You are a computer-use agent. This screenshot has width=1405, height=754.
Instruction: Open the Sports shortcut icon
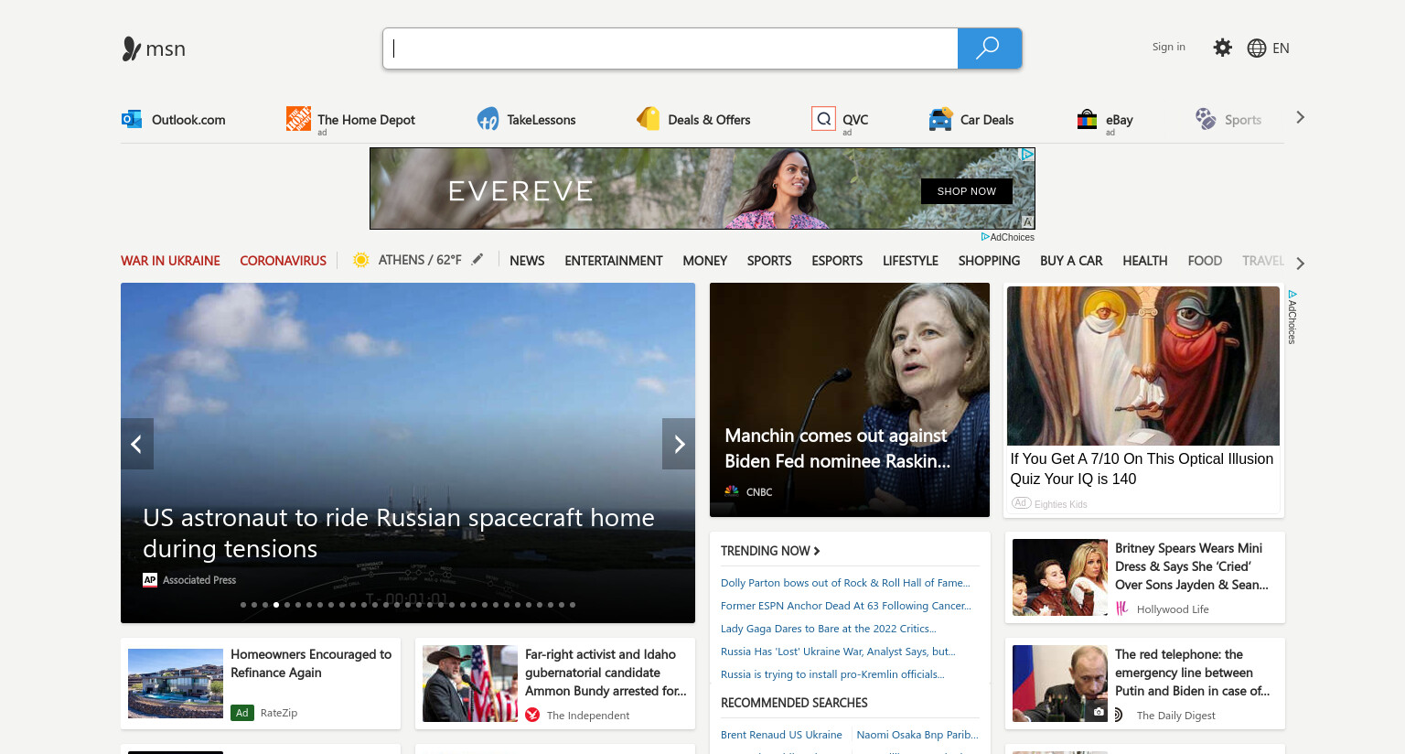[1206, 119]
